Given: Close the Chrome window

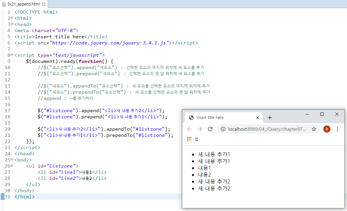Looking at the screenshot, I should click(x=337, y=114).
